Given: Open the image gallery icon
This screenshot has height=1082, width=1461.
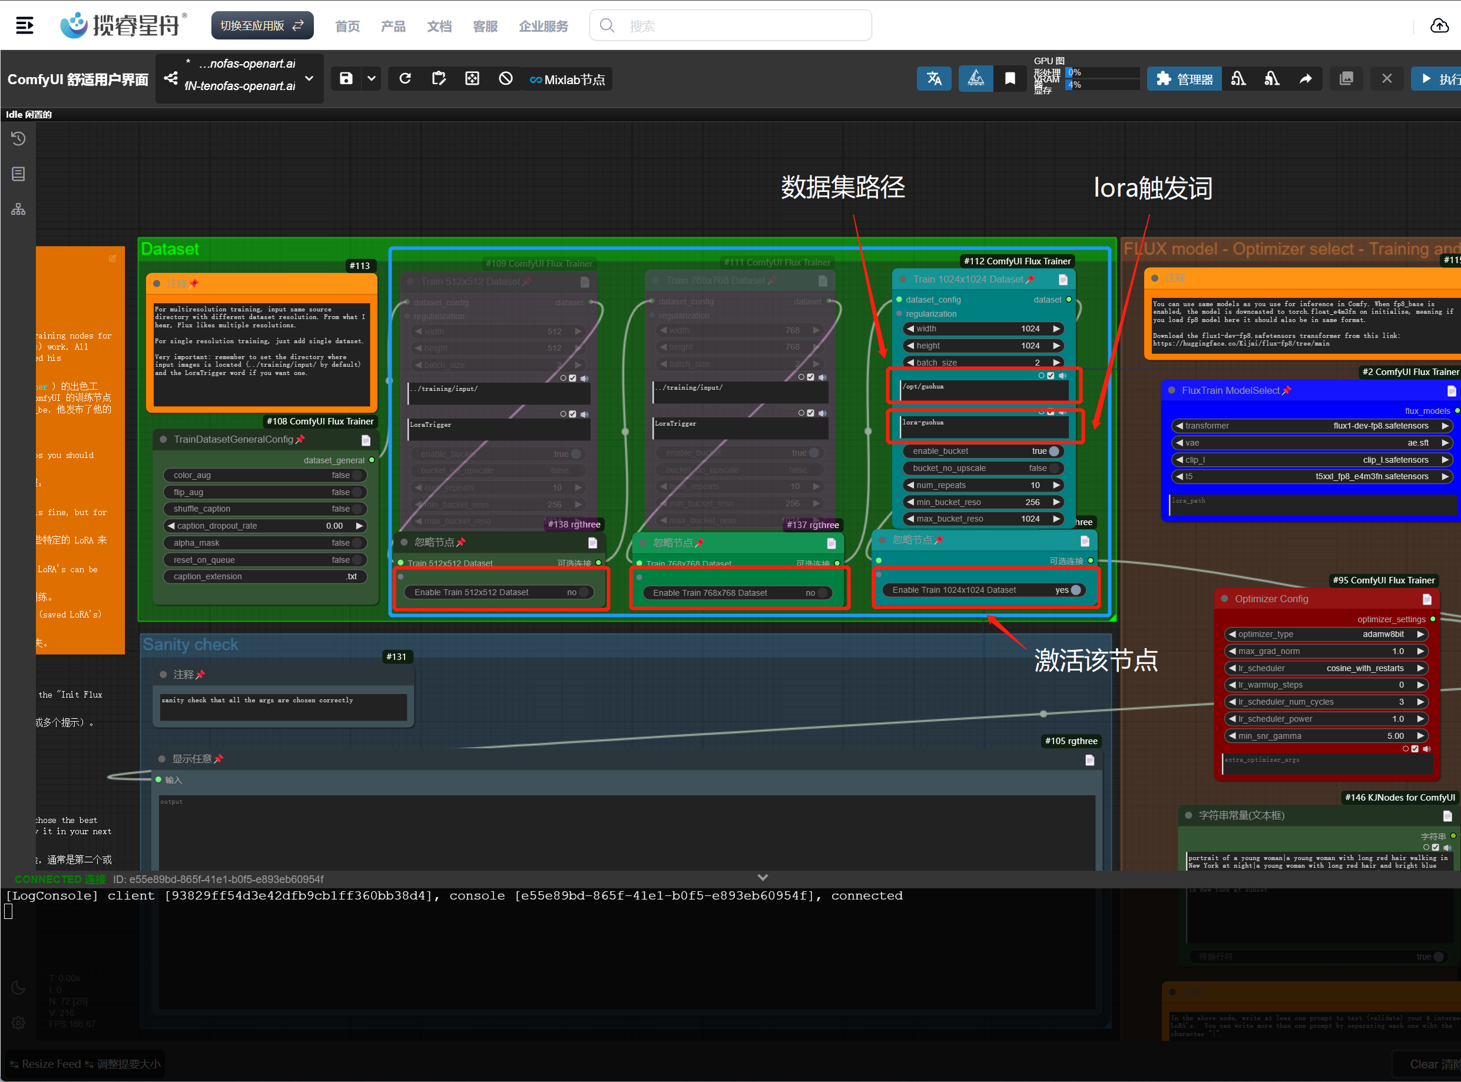Looking at the screenshot, I should (x=1346, y=79).
